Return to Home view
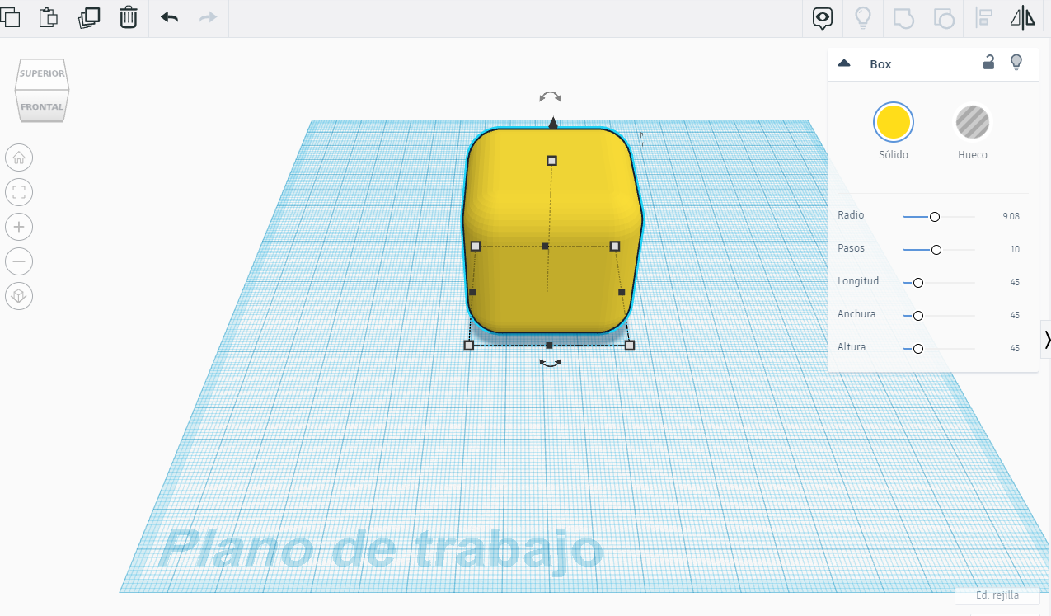This screenshot has width=1051, height=616. [x=18, y=158]
